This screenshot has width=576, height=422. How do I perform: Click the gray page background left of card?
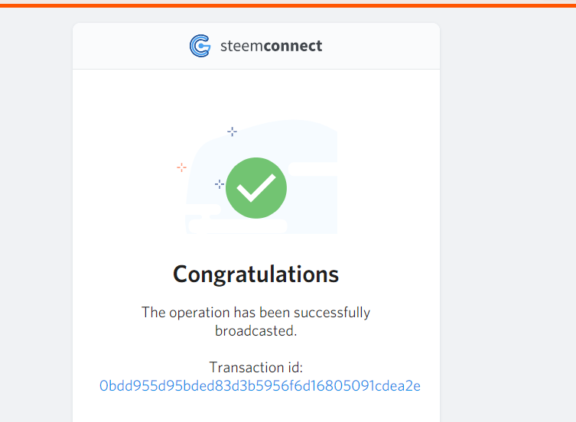coord(36,215)
